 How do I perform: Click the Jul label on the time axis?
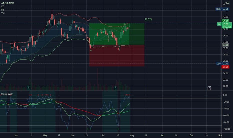tap(103, 135)
